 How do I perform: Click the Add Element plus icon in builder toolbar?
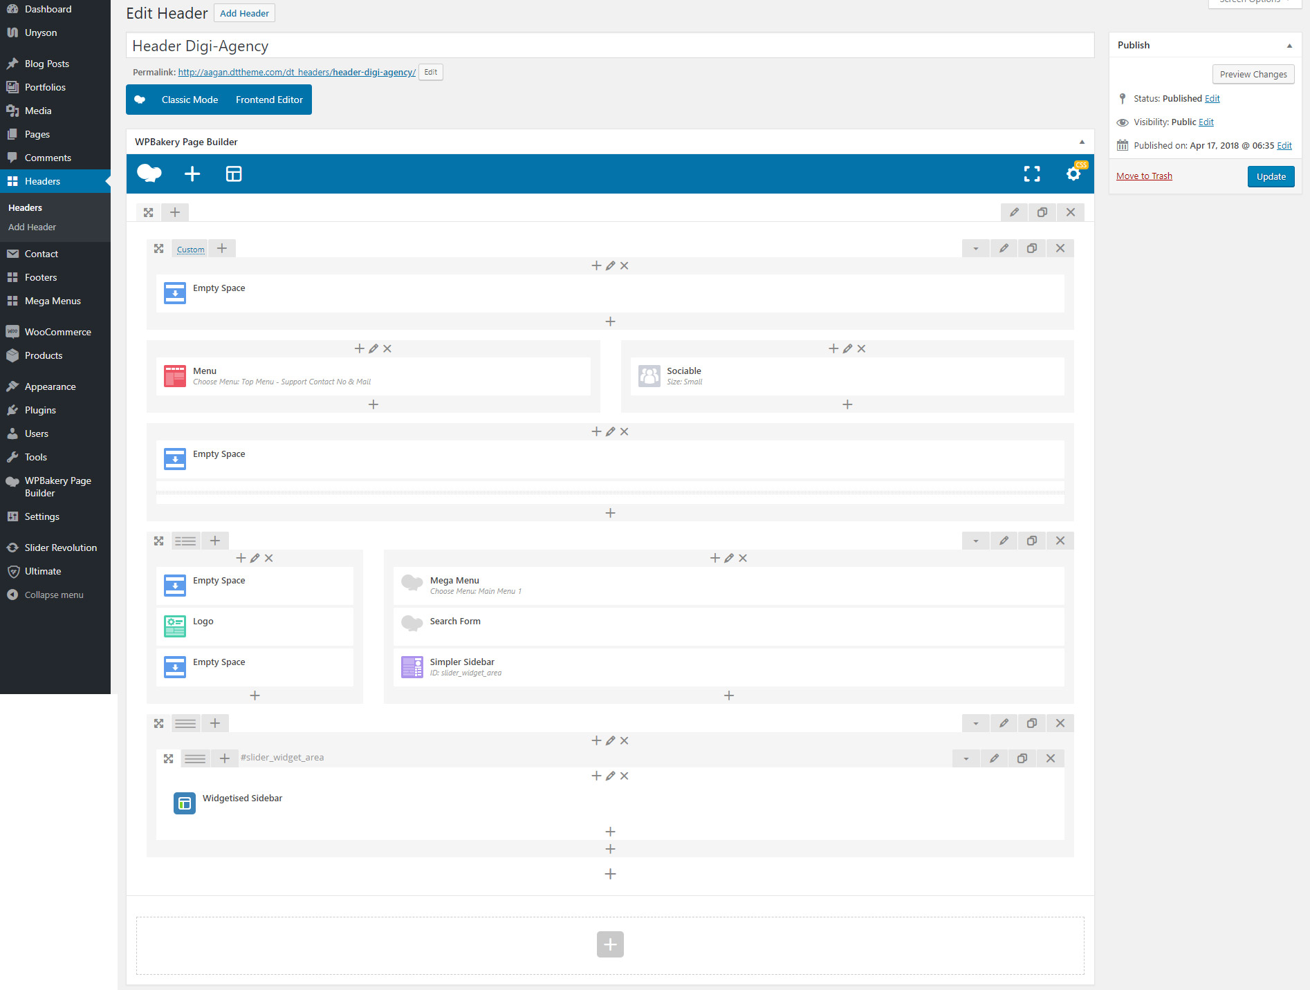coord(192,174)
